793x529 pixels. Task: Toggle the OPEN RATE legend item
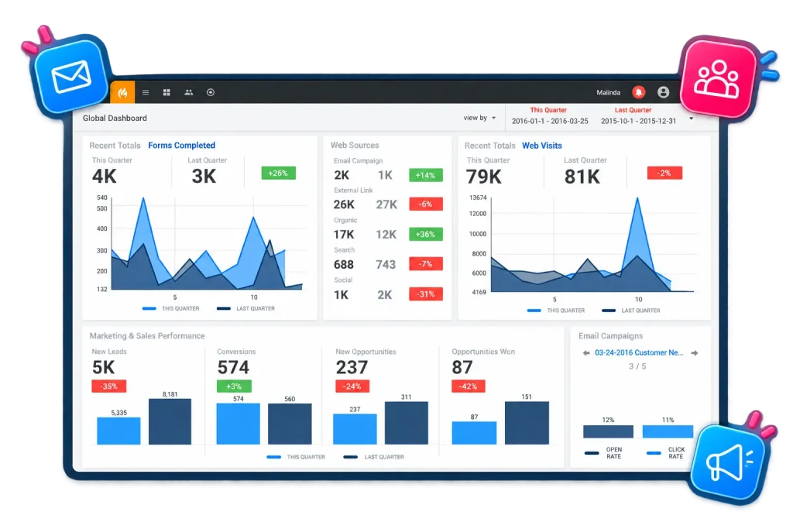point(603,452)
